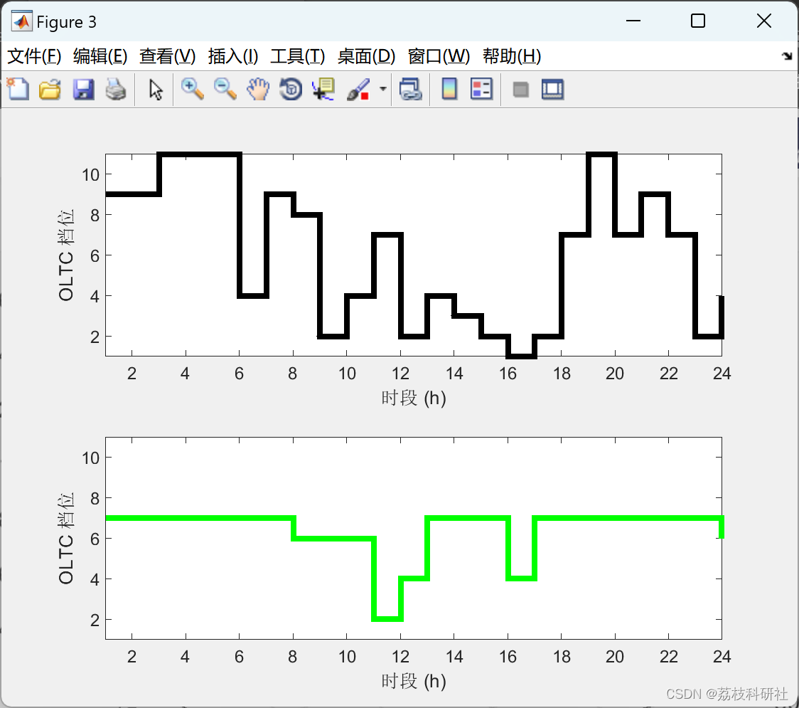The height and width of the screenshot is (708, 799).
Task: Click y-axis tick label 2 in bottom plot
Action: [95, 620]
